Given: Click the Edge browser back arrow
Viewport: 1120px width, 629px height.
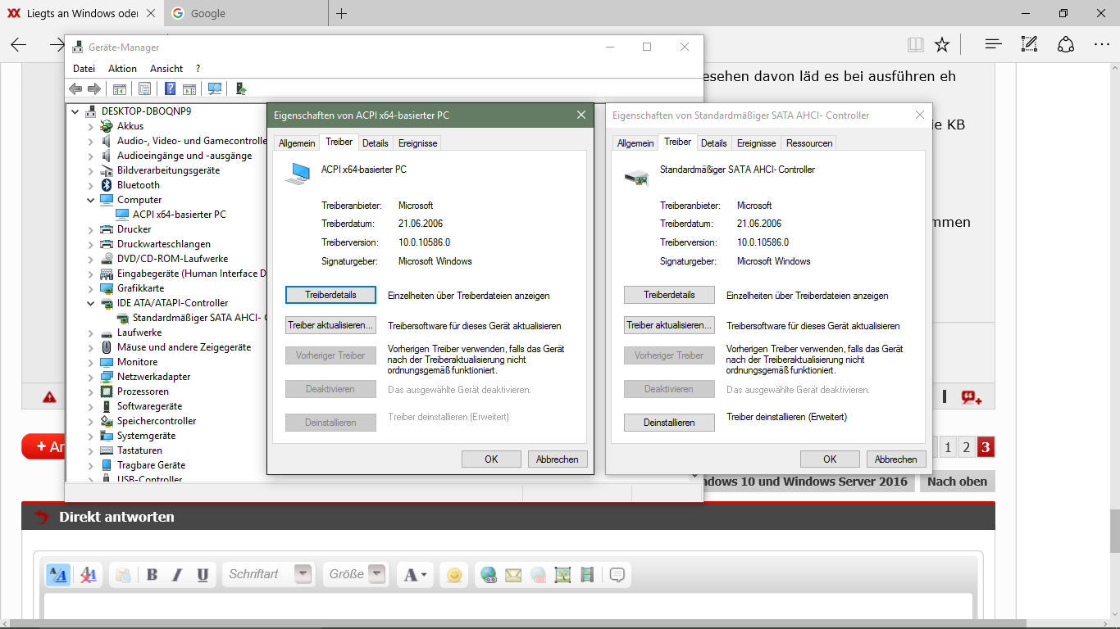Looking at the screenshot, I should [18, 44].
